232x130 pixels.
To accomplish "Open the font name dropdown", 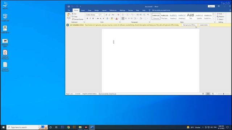I will [x=98, y=15].
